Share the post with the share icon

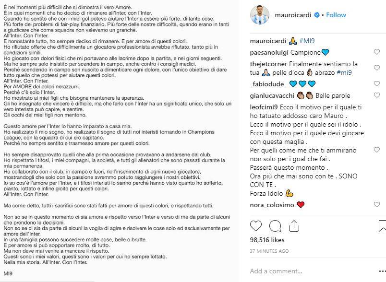[293, 225]
